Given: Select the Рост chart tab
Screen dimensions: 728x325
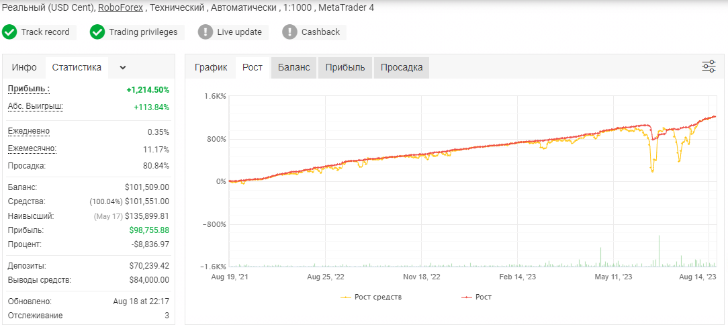Looking at the screenshot, I should click(x=253, y=67).
